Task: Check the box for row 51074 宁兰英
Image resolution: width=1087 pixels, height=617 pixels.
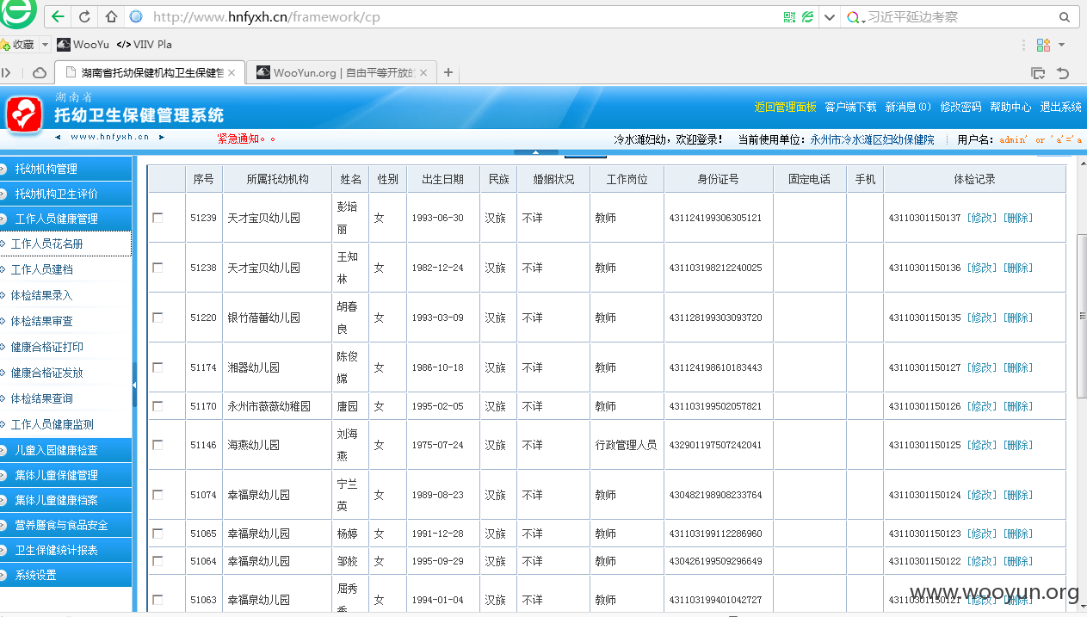Action: (x=157, y=495)
